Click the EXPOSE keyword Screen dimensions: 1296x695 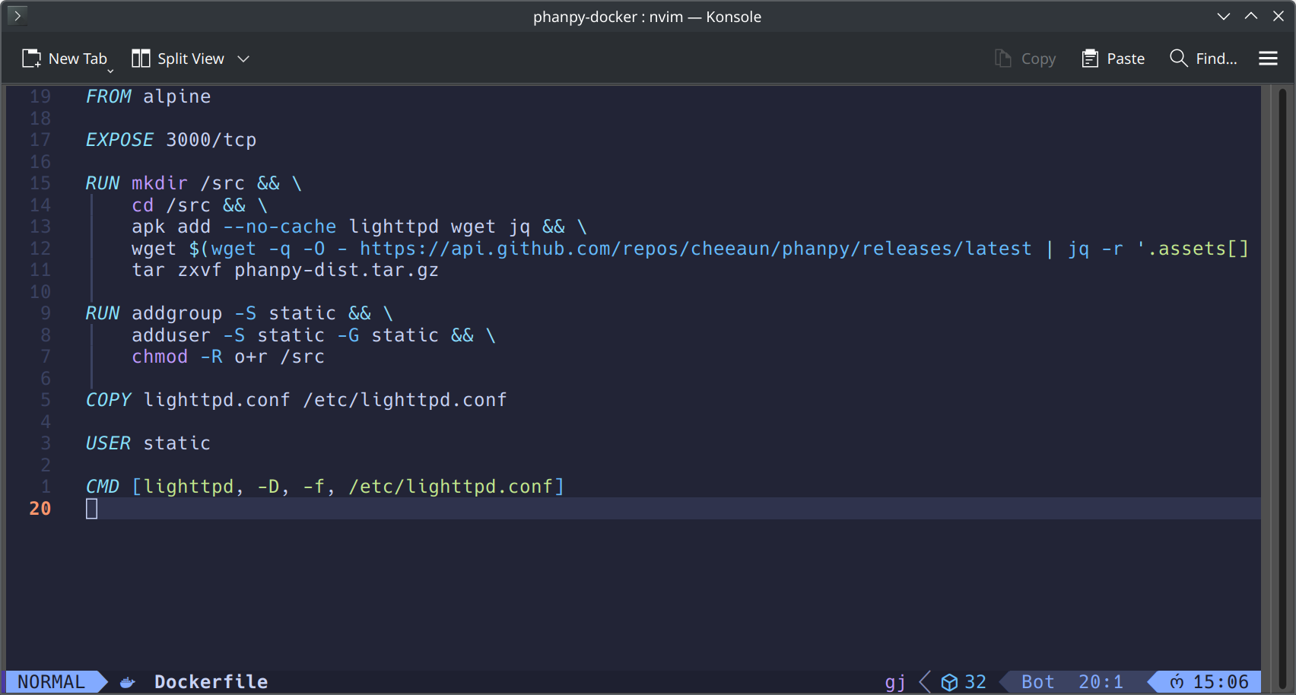tap(119, 140)
